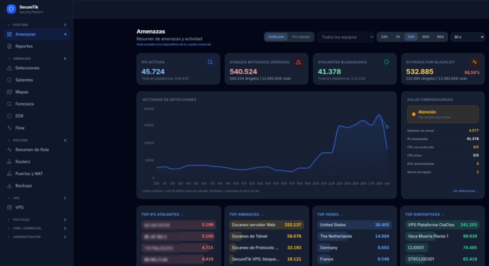Screen dimensions: 489x266
Task: Click the Escaneo servidor Web threat bar
Action: (267, 225)
